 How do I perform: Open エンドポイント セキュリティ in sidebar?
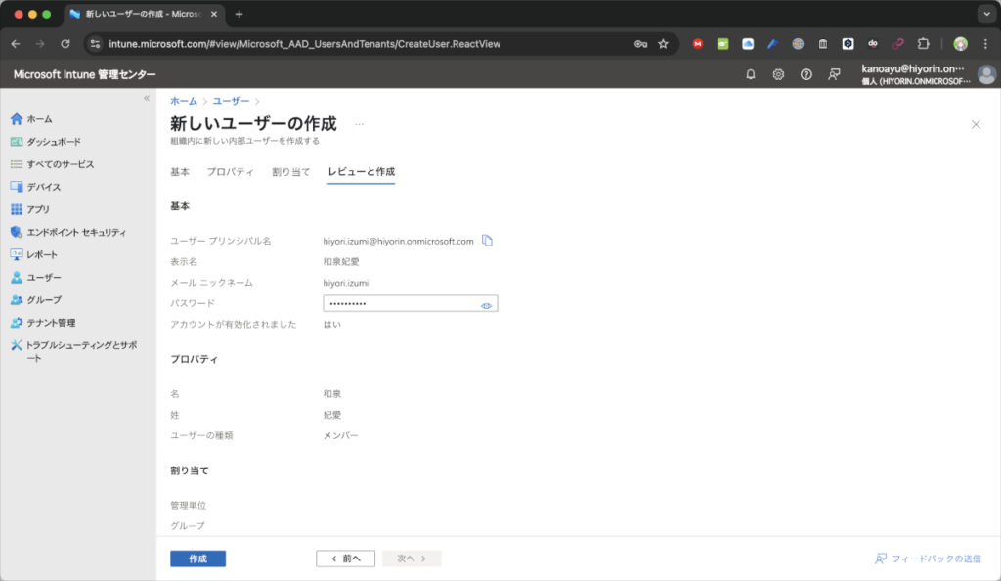(68, 233)
